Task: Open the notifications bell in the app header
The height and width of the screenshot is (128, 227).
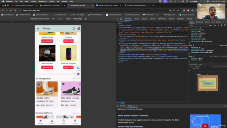Action: tap(74, 28)
